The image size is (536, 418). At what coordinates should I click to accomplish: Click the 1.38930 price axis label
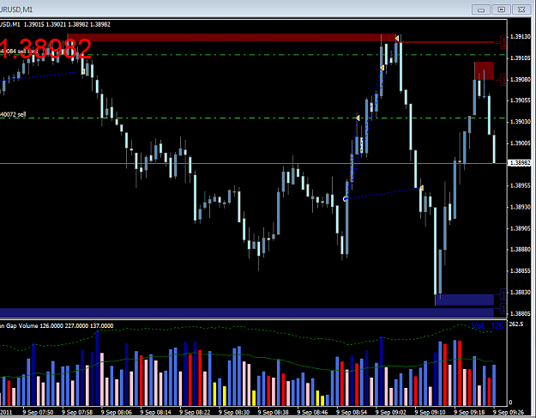[521, 207]
